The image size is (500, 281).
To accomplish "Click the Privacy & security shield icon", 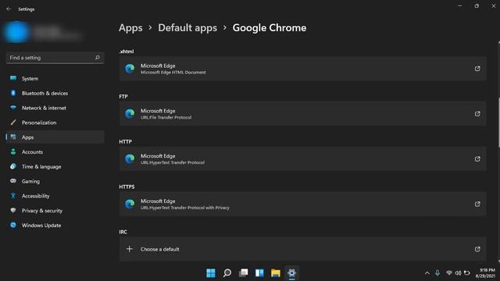I will (x=13, y=210).
